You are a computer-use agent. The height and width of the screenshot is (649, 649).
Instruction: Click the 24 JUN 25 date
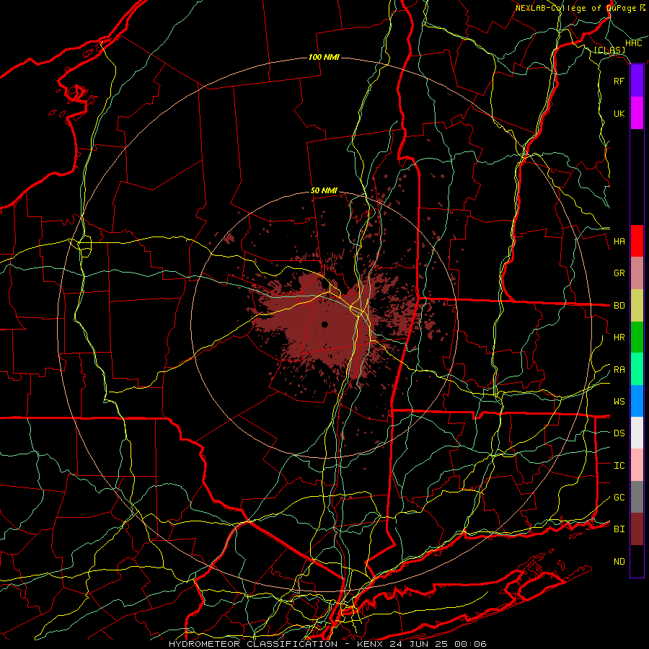[x=420, y=644]
